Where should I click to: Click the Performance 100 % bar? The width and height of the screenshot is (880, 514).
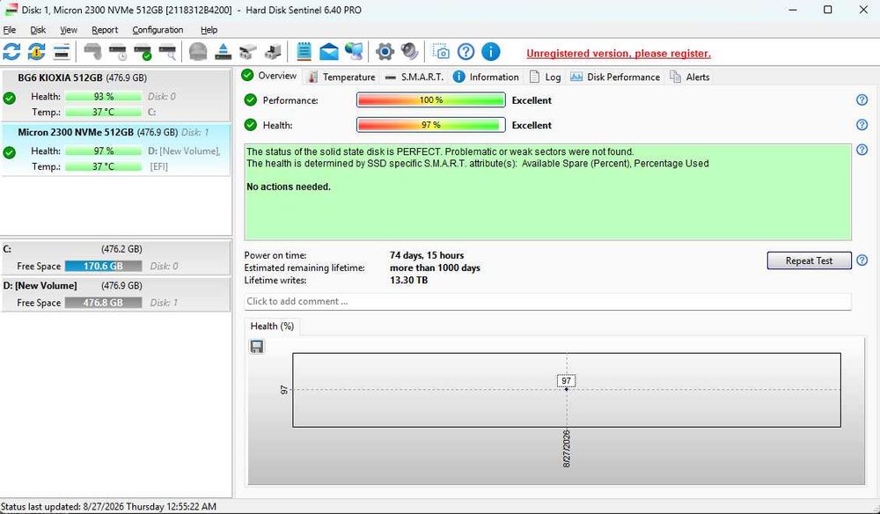tap(431, 99)
